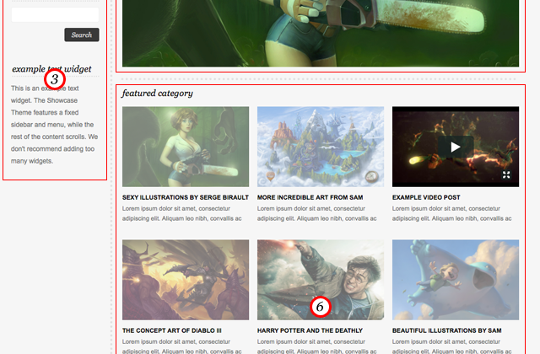Screen dimensions: 540x354
Task: Click the Lorem ipsum excerpt under Serge Birault post
Action: point(182,213)
